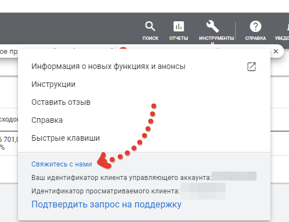This screenshot has width=289, height=222.
Task: Click the 'СПРАВКА' label in toolbar
Action: 255,38
